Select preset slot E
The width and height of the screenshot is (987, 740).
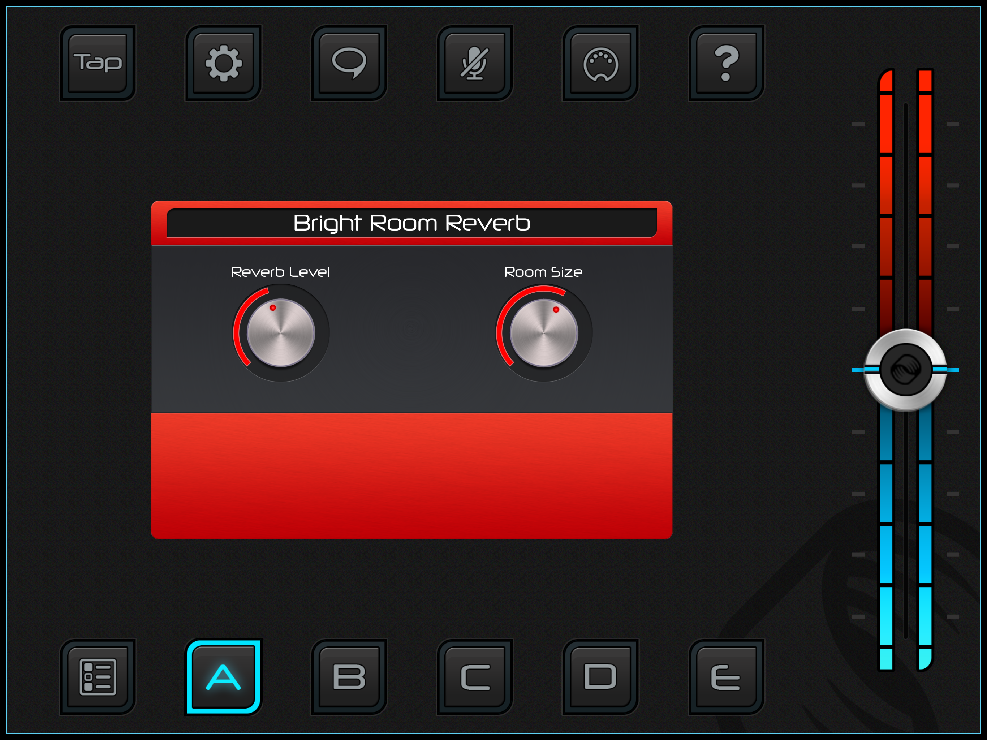pyautogui.click(x=727, y=677)
